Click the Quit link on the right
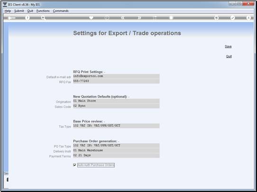Viewport: 257px width, 192px height. [x=229, y=56]
